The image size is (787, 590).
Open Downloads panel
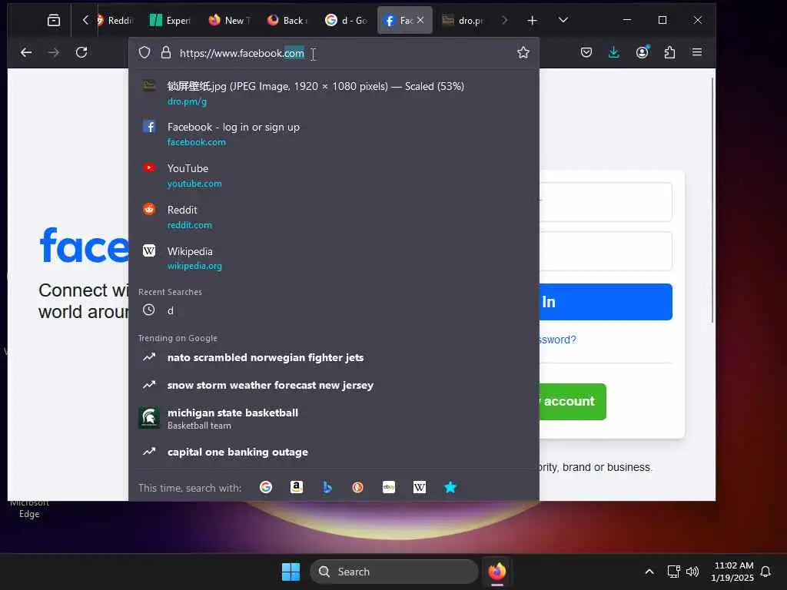tap(614, 52)
